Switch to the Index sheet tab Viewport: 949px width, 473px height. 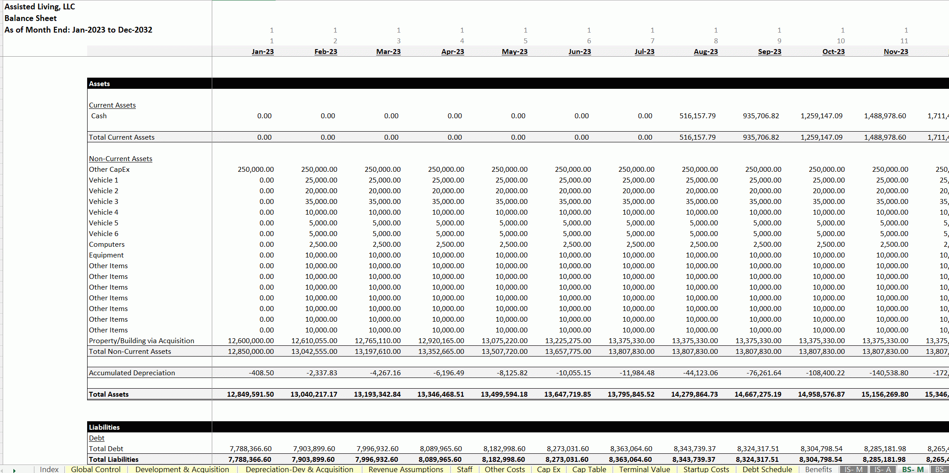(49, 469)
